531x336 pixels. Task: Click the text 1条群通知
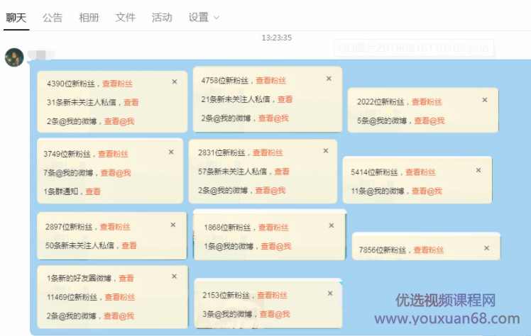click(x=60, y=191)
